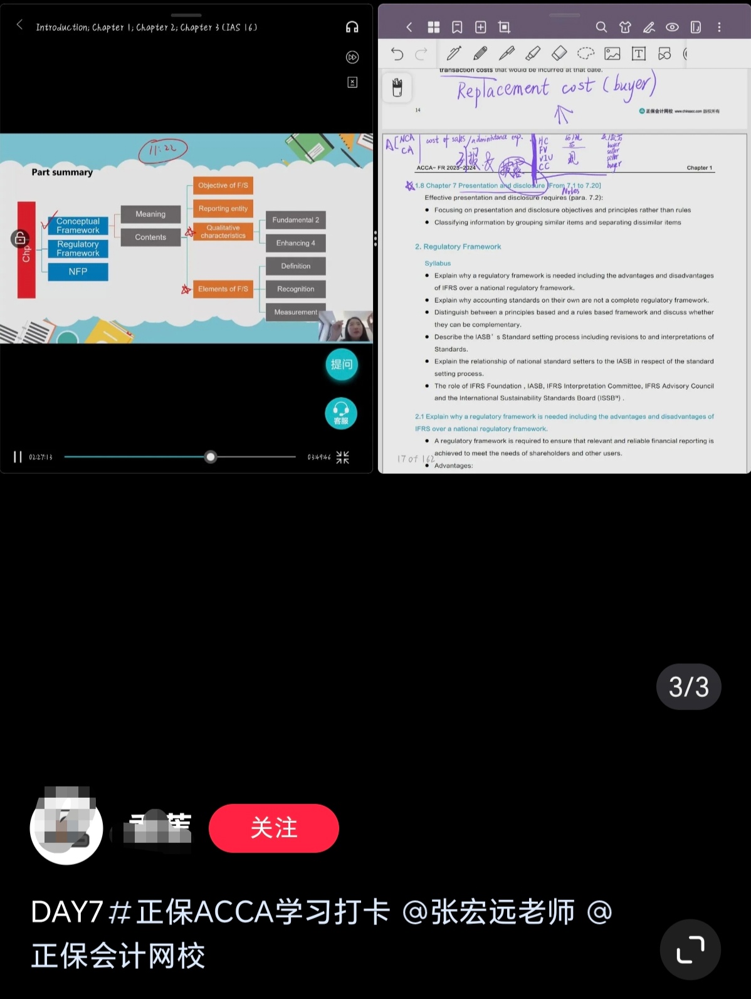Screen dimensions: 751x999
Task: Expand the pen holder toolbox panel
Action: point(397,88)
